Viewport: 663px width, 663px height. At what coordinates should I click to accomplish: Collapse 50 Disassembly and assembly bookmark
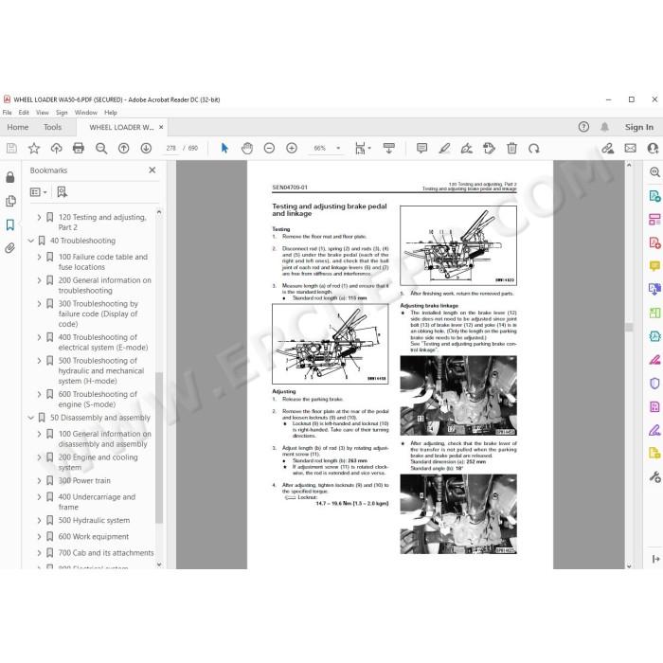coord(31,418)
